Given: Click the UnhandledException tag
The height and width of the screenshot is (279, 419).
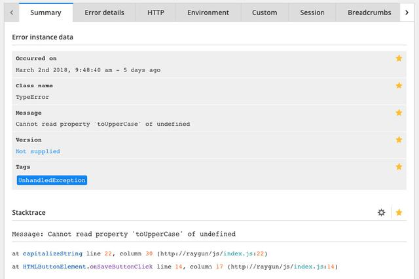Looking at the screenshot, I should click(x=52, y=180).
